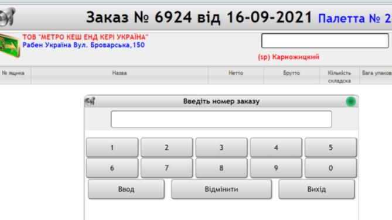Click keypad digit 9
Screen dimensions: 392x220
click(276, 168)
